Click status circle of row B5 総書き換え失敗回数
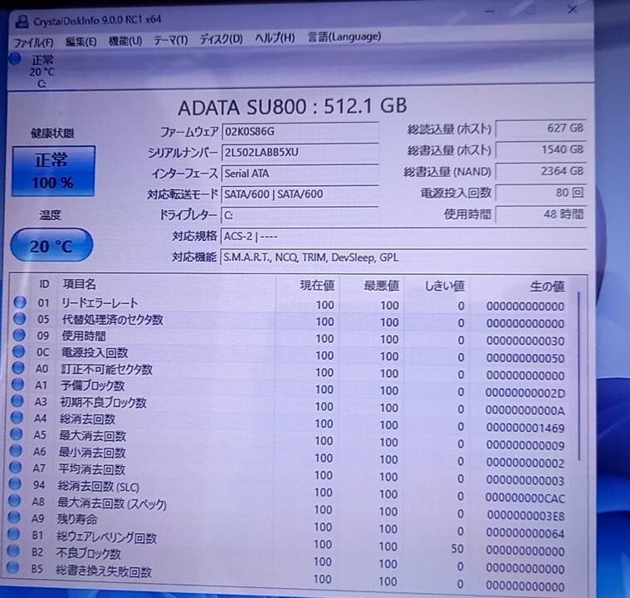Image resolution: width=630 pixels, height=598 pixels. click(13, 566)
